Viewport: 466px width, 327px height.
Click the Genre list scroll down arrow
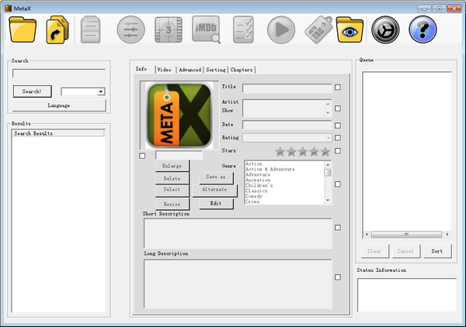[x=327, y=200]
